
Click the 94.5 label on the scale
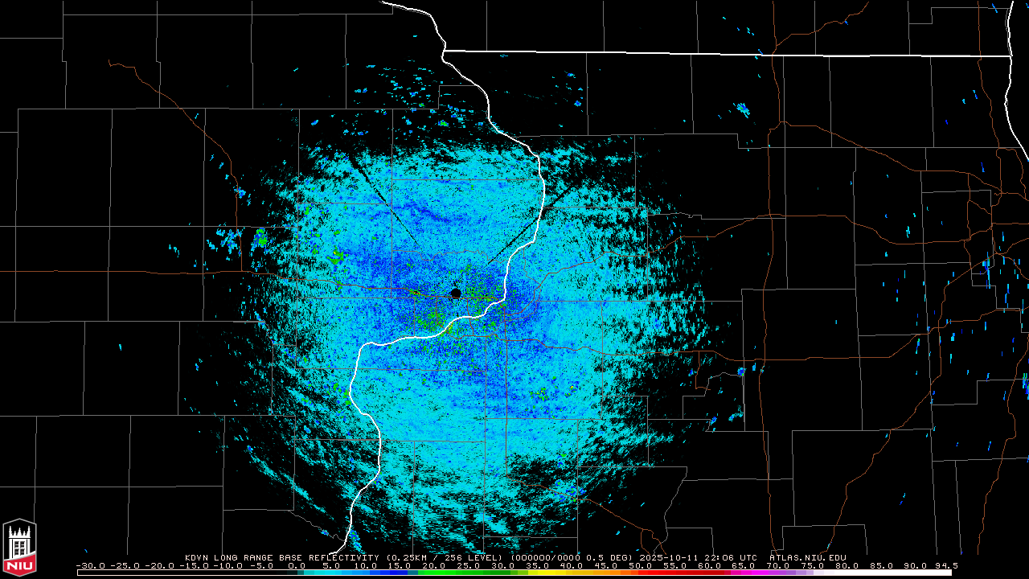click(945, 565)
